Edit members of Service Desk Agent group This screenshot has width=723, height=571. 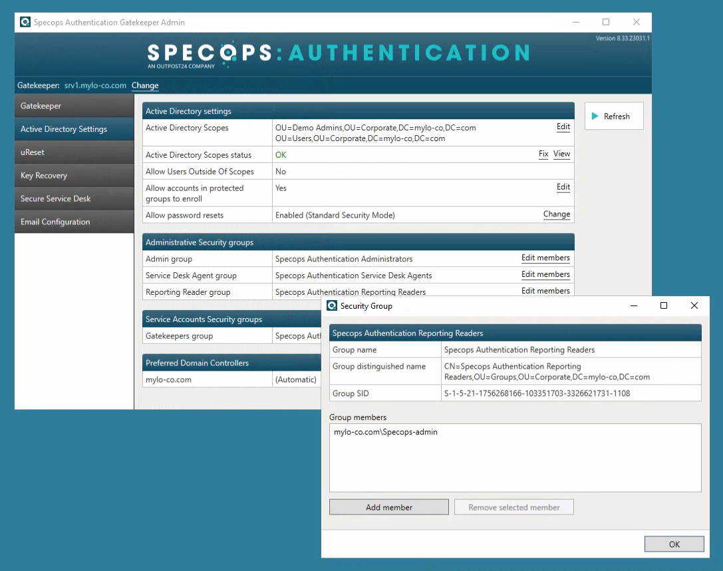pos(545,275)
